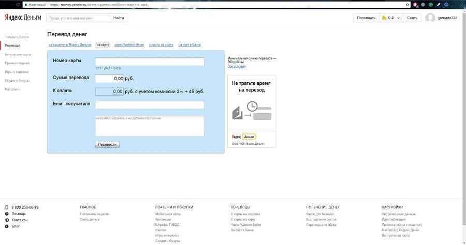
Task: Click the Снять button
Action: coord(412,18)
